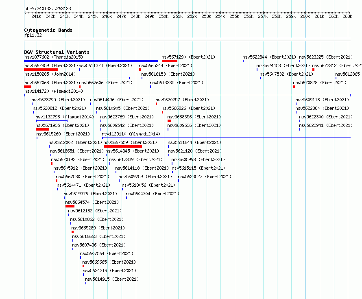Screen dimensions: 362x299
Task: Open nsv5624453 (Ebert2021) variant label
Action: point(283,65)
